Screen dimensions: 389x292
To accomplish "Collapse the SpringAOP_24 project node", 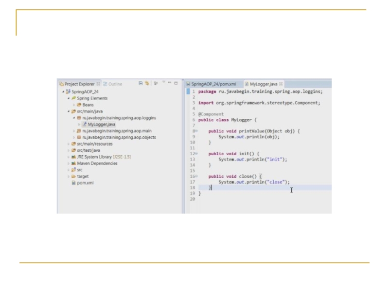I will click(x=63, y=91).
